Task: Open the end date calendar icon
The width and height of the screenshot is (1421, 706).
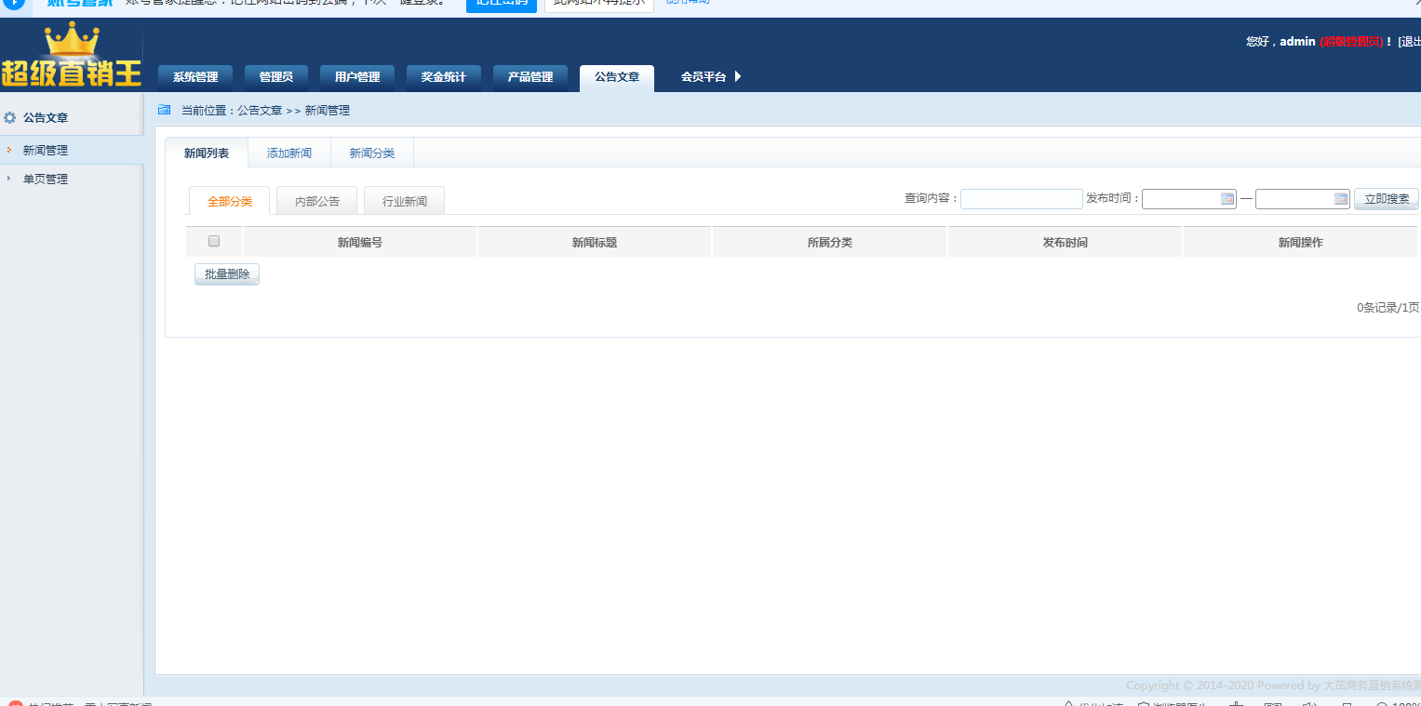Action: click(x=1340, y=199)
